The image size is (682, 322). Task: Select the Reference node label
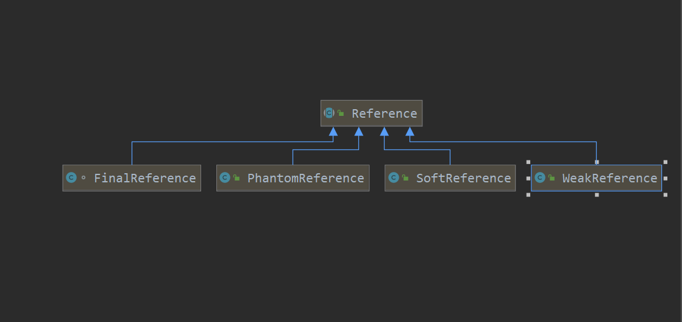[384, 113]
